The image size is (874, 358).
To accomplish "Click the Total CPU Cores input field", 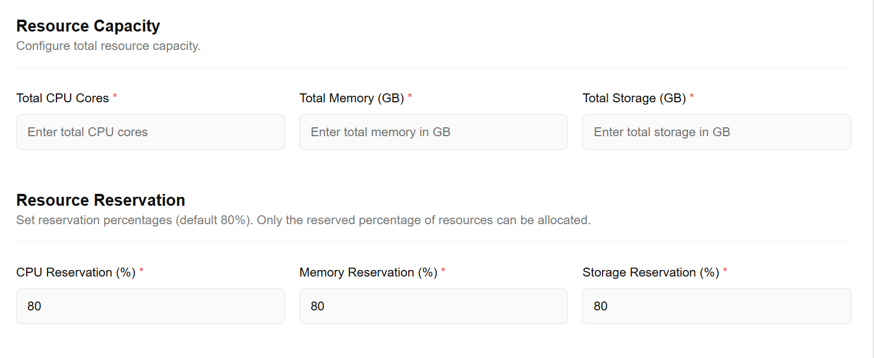I will click(x=150, y=132).
